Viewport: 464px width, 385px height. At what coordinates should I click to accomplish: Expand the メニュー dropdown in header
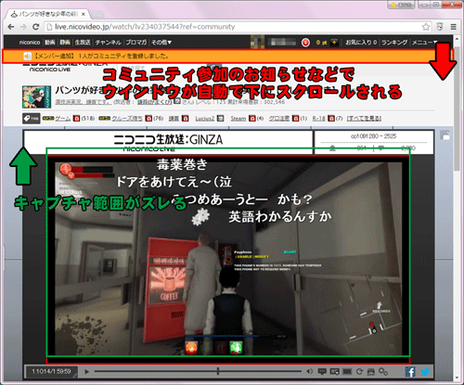click(x=424, y=43)
